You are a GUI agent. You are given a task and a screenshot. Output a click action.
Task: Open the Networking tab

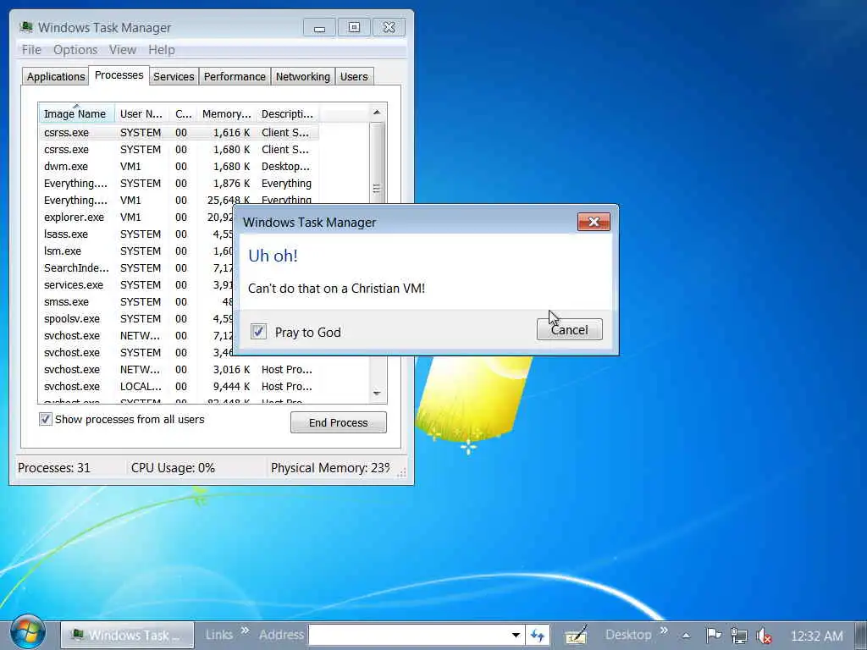(x=302, y=76)
